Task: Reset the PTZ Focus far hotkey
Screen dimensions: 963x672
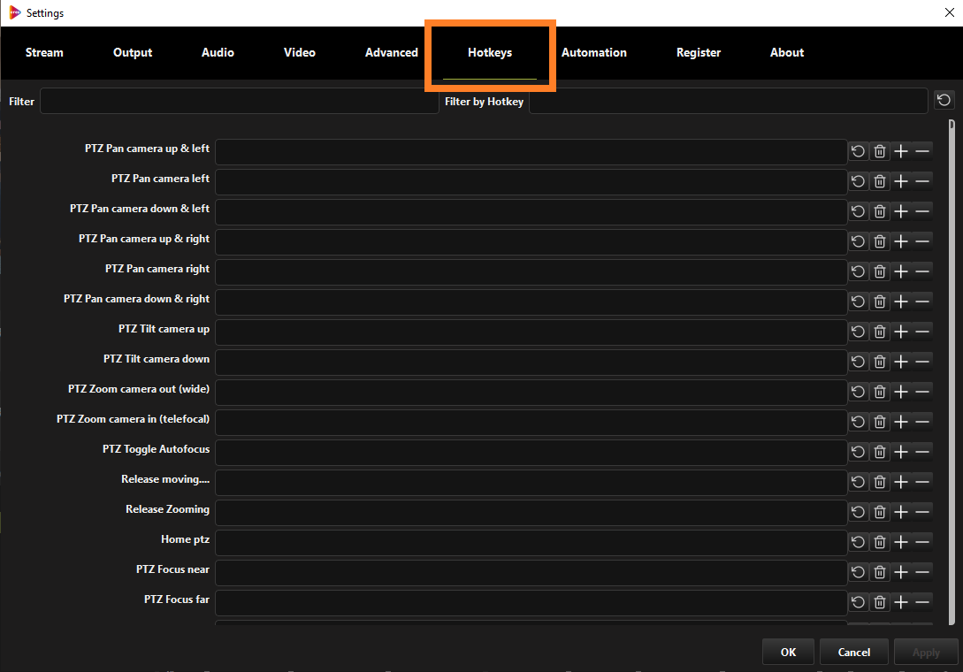Action: pyautogui.click(x=859, y=602)
